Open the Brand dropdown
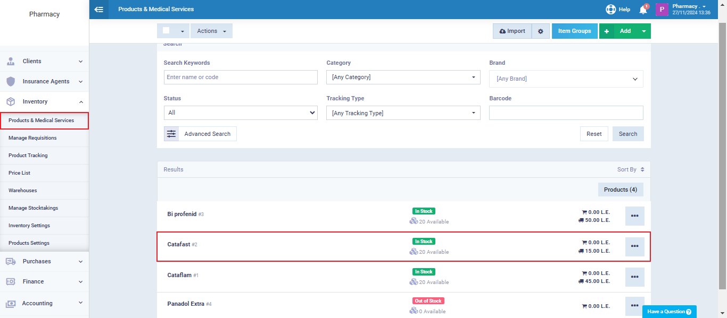727x318 pixels. tap(566, 79)
